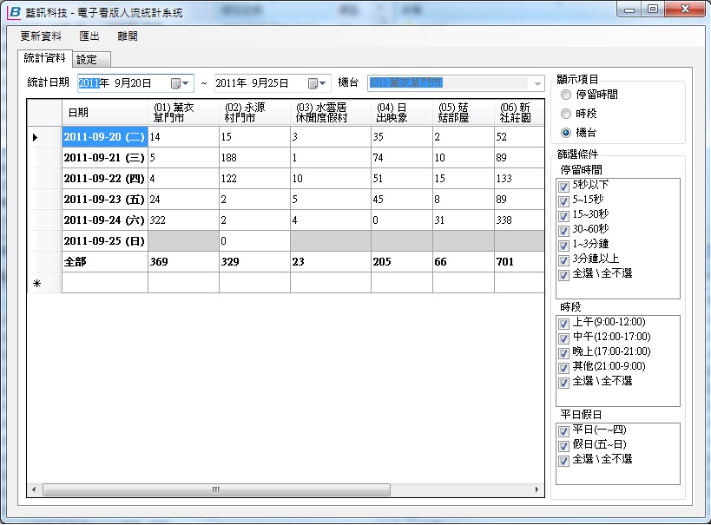Maximize the window
Image resolution: width=711 pixels, height=525 pixels.
pos(653,9)
